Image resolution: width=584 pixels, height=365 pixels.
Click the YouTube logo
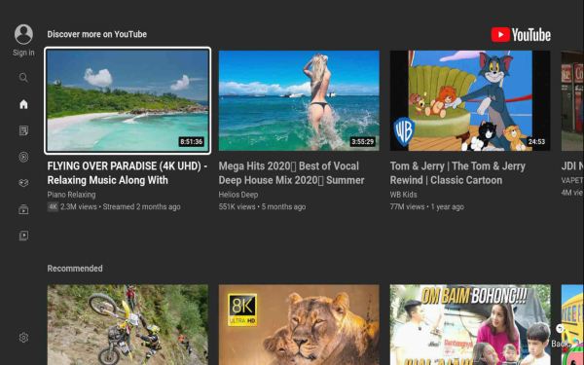point(521,35)
